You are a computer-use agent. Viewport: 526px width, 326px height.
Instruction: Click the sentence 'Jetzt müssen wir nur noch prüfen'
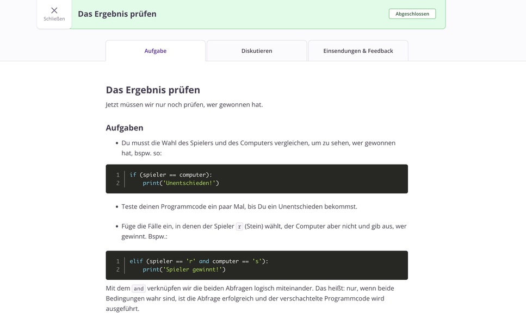184,105
